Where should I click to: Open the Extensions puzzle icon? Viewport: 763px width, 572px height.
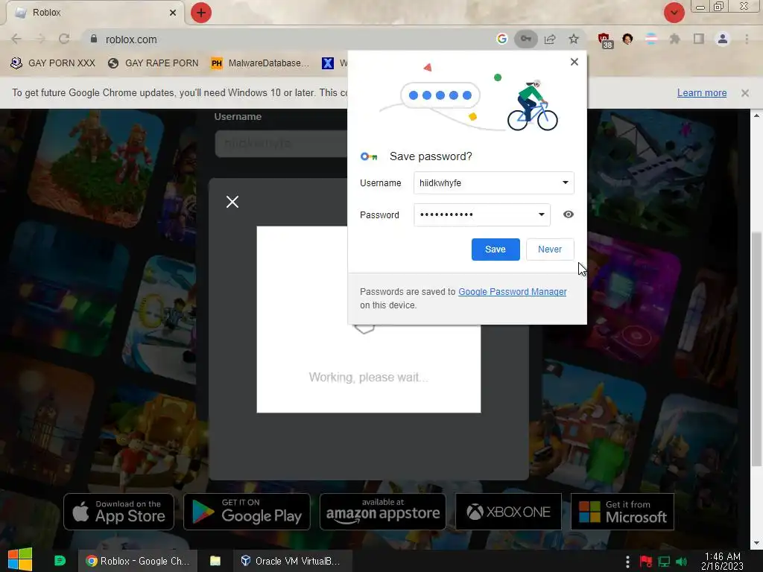[x=674, y=39]
